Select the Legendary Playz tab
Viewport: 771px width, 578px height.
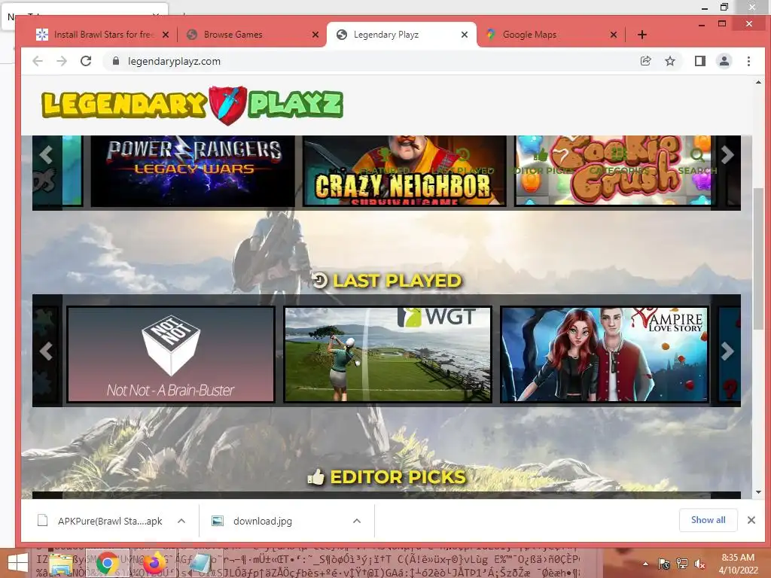pos(386,35)
